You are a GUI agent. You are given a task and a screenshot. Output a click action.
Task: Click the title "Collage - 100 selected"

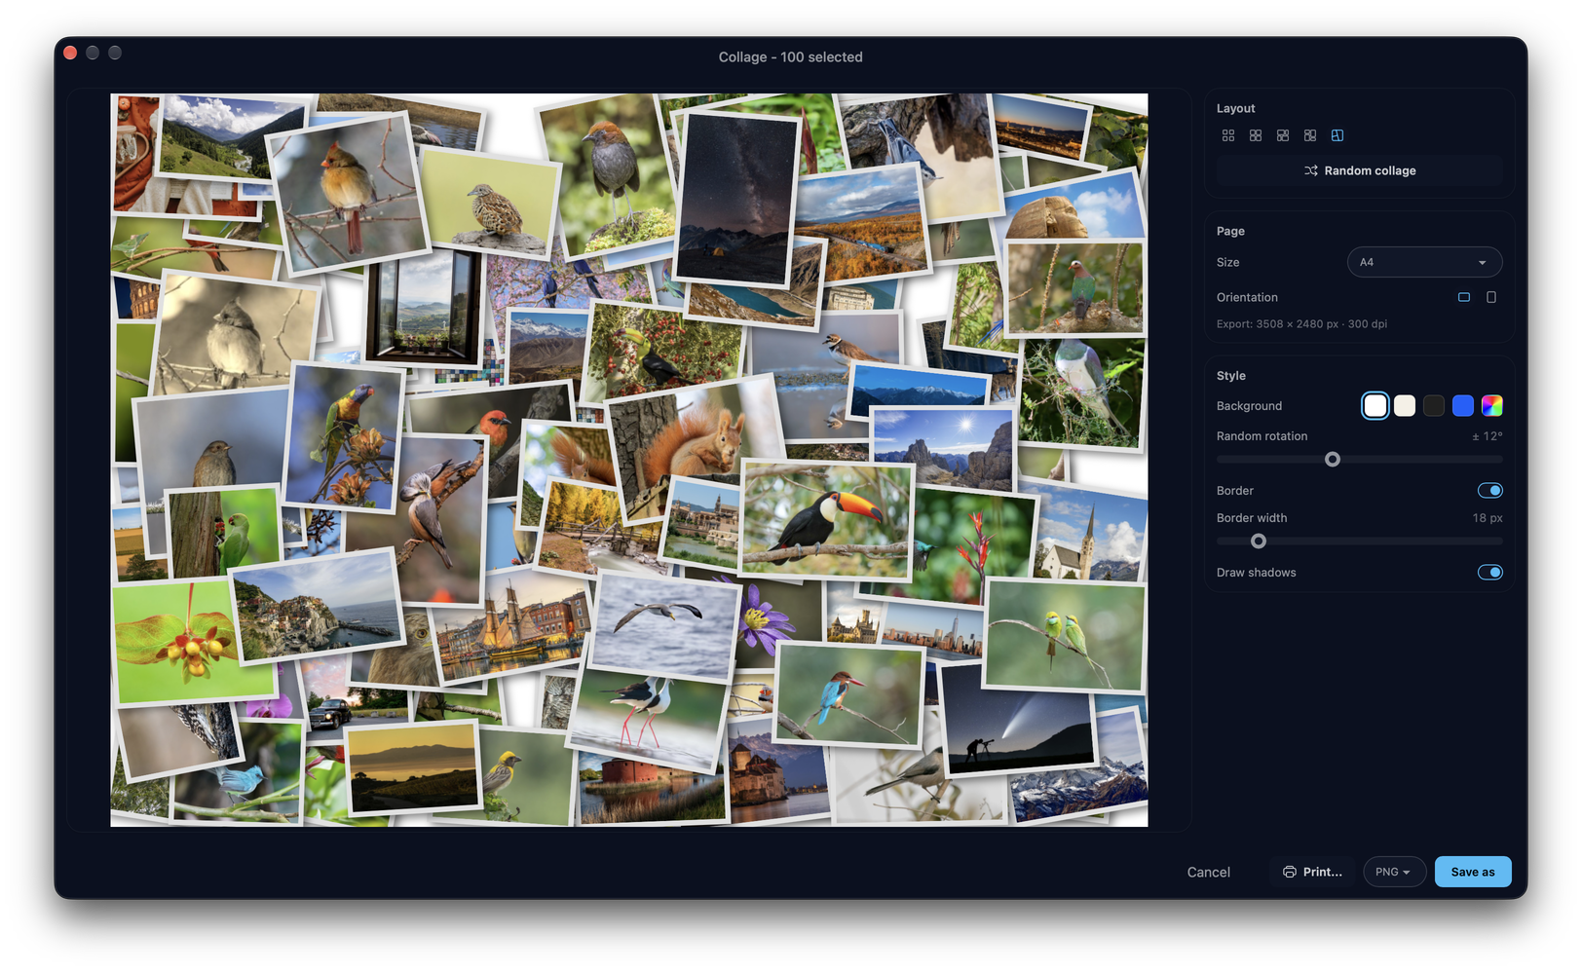(x=790, y=57)
